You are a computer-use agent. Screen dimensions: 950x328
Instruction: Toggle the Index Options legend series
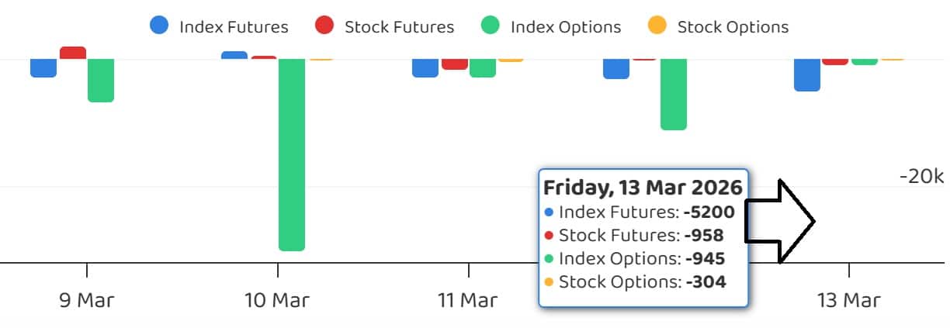[550, 26]
